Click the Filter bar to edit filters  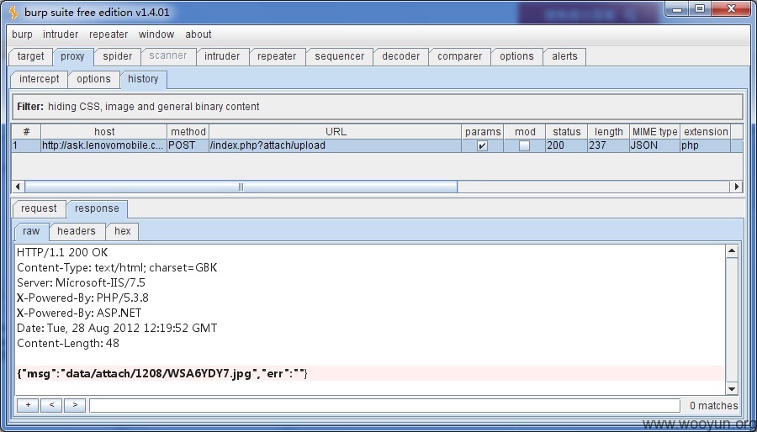coord(378,107)
